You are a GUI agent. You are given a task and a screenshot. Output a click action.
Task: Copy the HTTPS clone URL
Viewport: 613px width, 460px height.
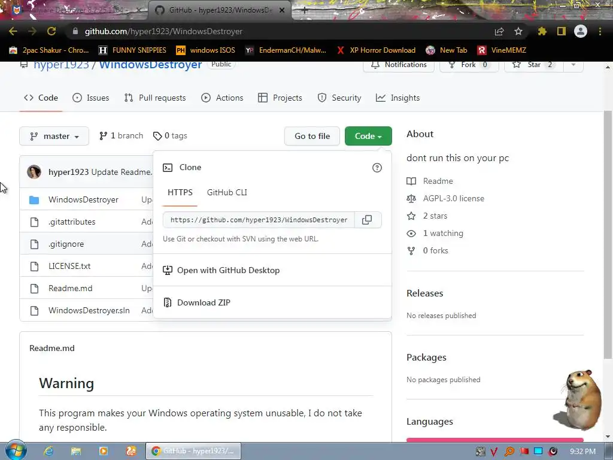click(x=367, y=220)
